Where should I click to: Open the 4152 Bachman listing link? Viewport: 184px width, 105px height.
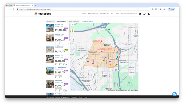click(x=60, y=46)
